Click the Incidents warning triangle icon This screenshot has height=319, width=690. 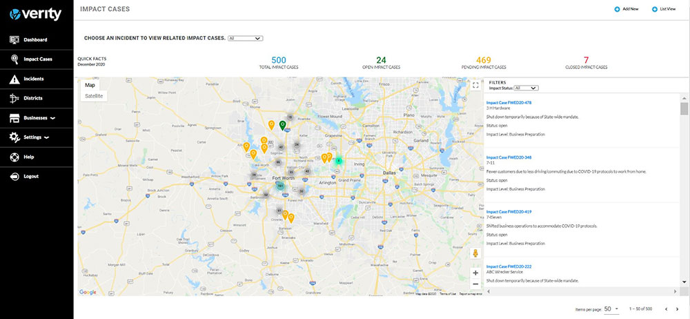[x=14, y=79]
